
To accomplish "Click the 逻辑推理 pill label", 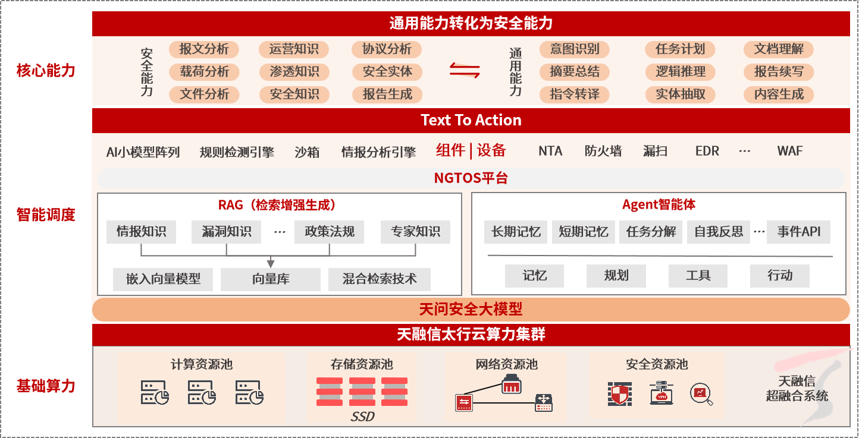I will pyautogui.click(x=681, y=72).
